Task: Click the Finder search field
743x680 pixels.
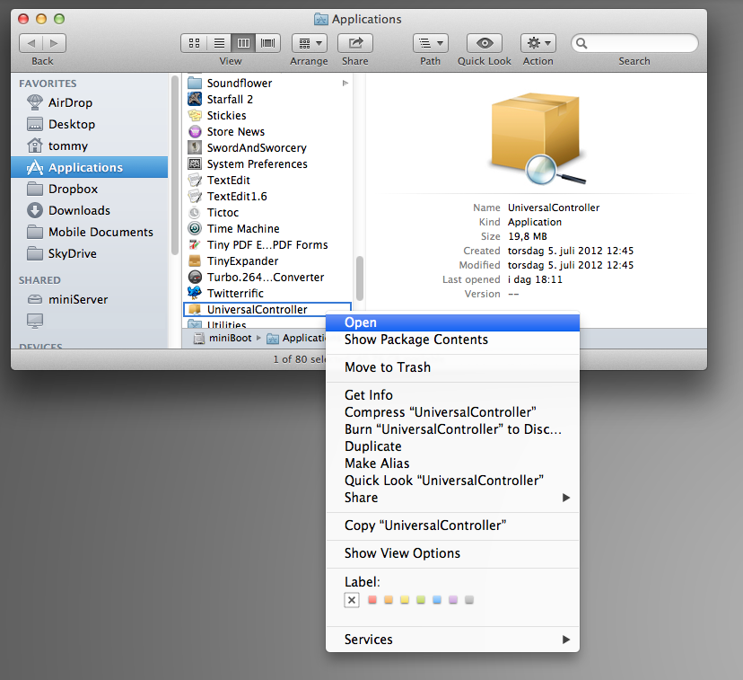Action: tap(634, 43)
